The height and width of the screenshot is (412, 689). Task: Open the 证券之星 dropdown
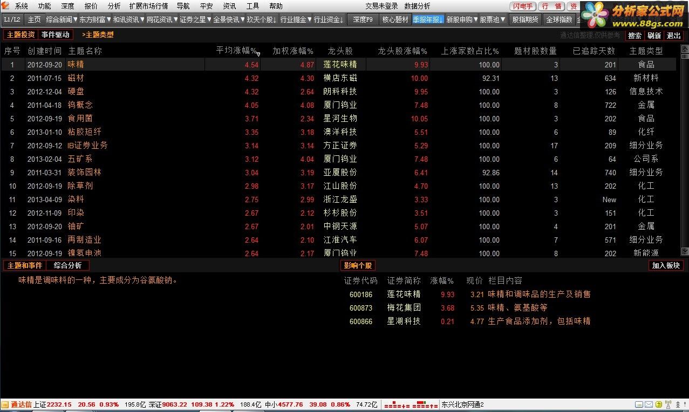pos(195,19)
